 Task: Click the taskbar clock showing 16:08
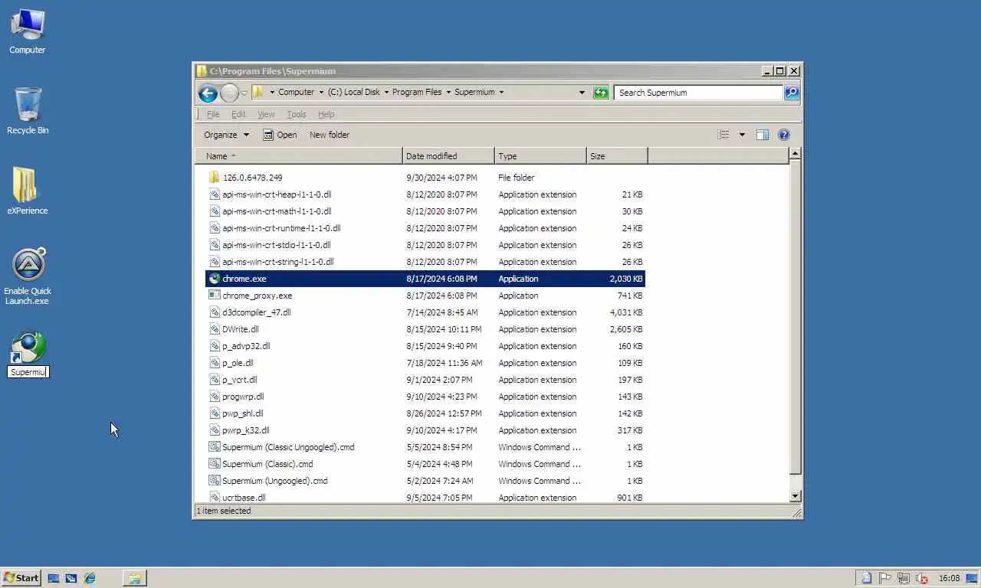pyautogui.click(x=949, y=578)
